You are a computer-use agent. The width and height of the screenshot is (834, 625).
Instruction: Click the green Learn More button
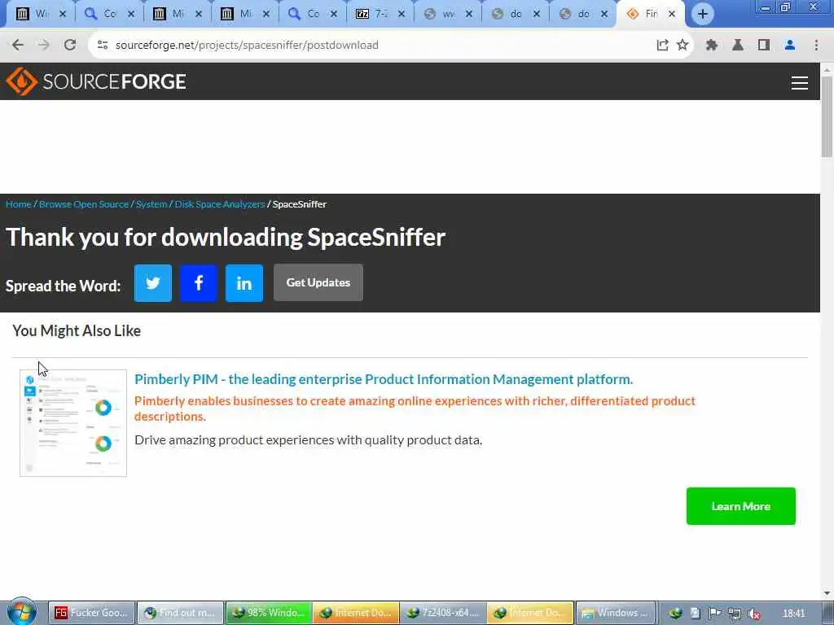741,506
